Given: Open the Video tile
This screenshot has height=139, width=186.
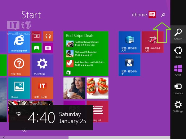Looking at the screenshot, I should click(37, 36).
